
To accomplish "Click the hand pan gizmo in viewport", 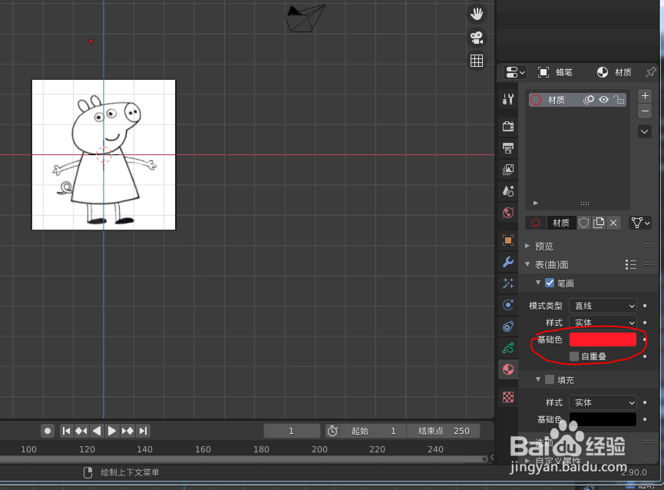I will [x=477, y=13].
